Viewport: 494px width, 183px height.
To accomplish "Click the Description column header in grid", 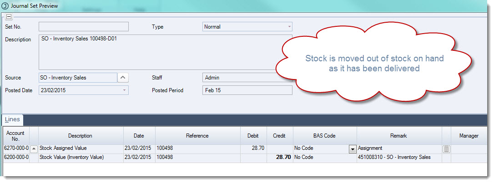I will [x=81, y=136].
